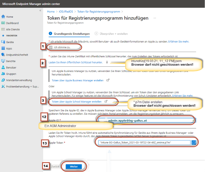The width and height of the screenshot is (205, 172).
Task: Toggle the 'Ich stimme zu' checkbox
Action: [50, 47]
